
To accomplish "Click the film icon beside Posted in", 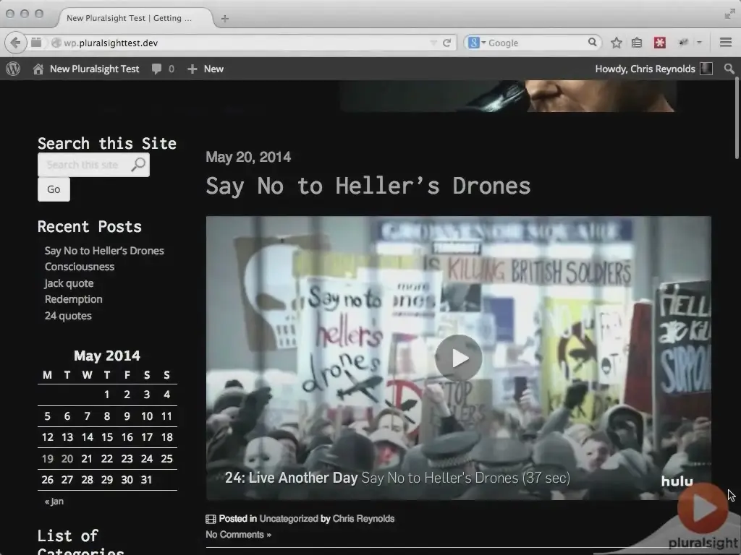I will tap(211, 519).
